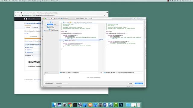Switch to flat list icon in commit navigator

[x=53, y=22]
